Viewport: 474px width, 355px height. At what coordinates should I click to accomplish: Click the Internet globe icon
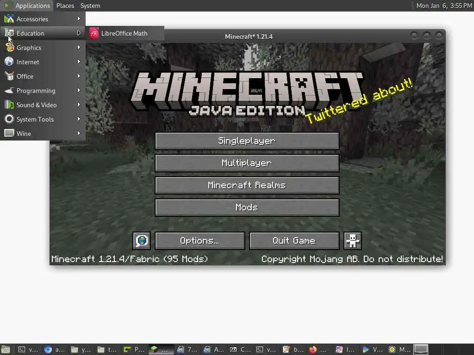click(9, 61)
